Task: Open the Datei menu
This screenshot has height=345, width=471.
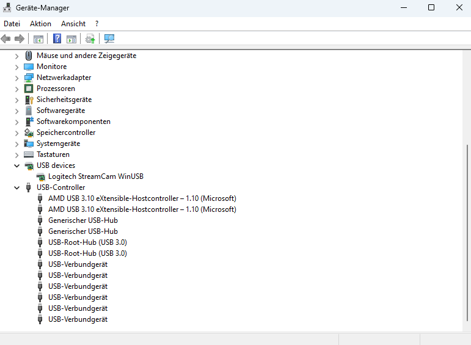Action: (12, 24)
